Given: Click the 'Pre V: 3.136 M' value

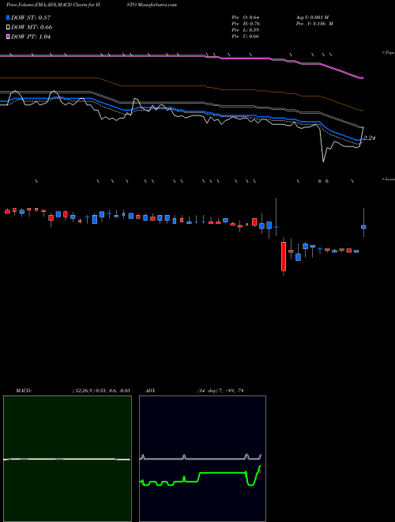Looking at the screenshot, I should (x=314, y=24).
